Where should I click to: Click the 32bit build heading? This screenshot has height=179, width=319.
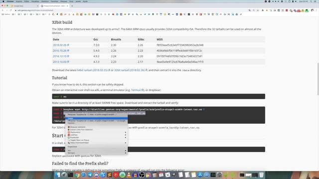(x=62, y=22)
